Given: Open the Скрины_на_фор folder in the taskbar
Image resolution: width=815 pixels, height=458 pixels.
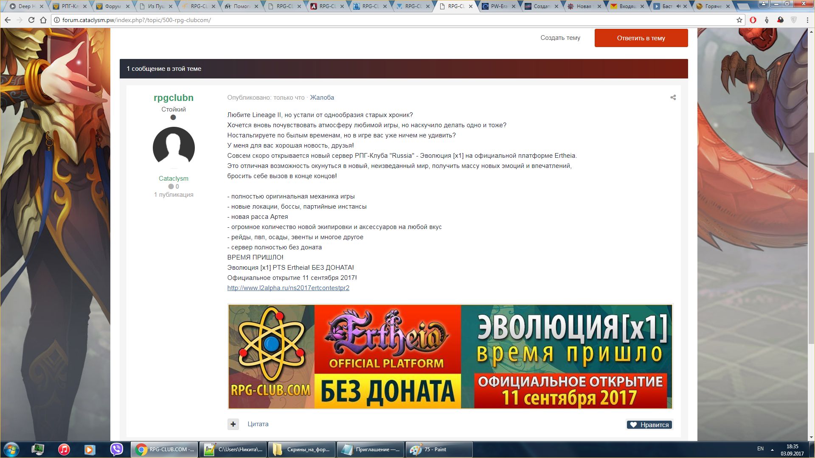Looking at the screenshot, I should coord(302,450).
